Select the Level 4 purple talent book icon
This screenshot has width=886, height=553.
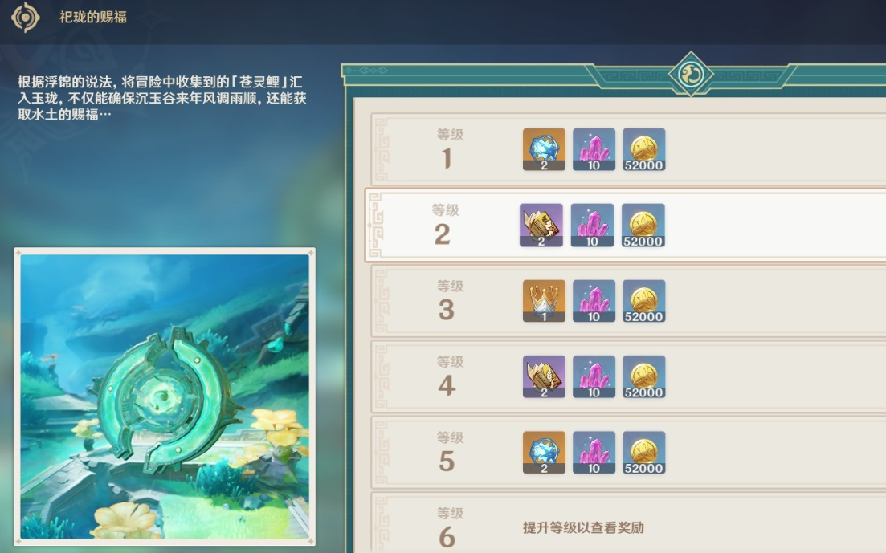tap(544, 376)
